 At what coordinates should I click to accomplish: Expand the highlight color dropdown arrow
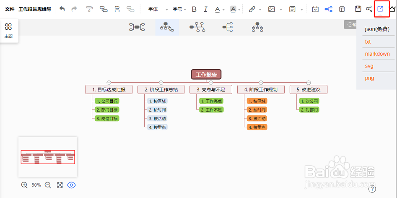[239, 10]
